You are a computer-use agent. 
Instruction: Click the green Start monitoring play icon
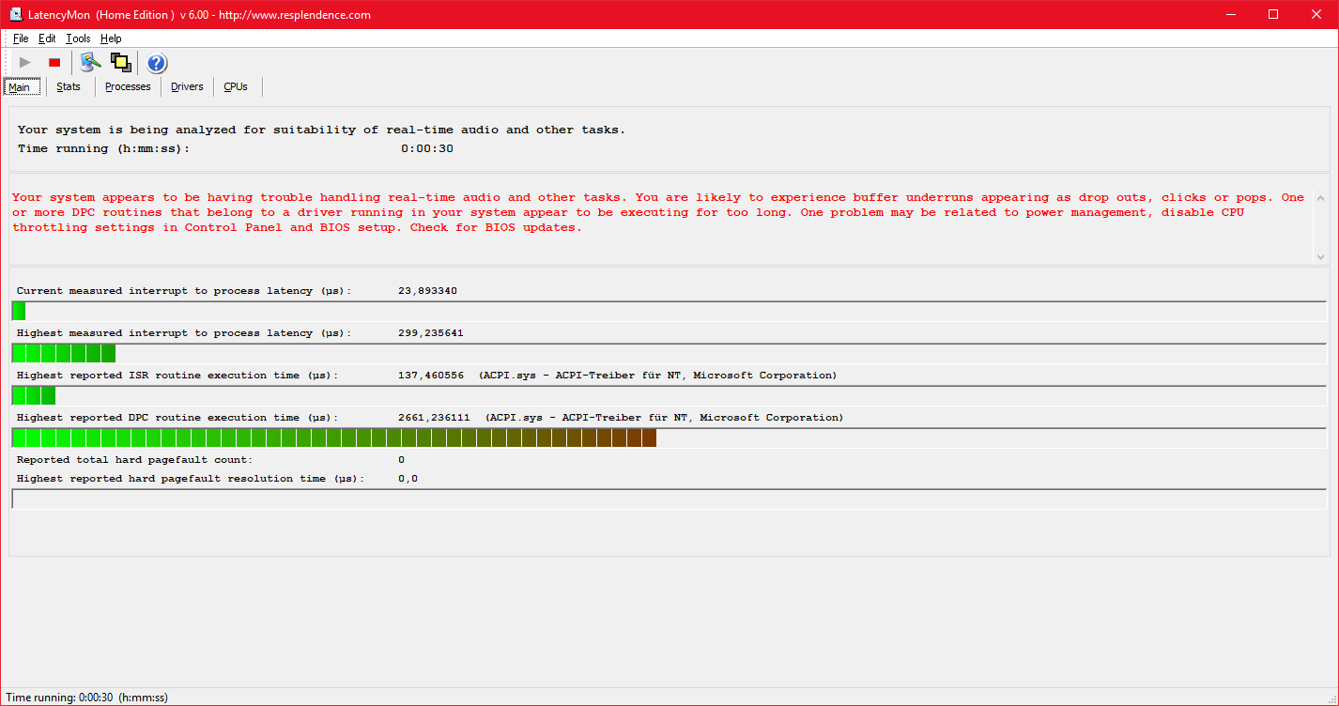tap(25, 63)
